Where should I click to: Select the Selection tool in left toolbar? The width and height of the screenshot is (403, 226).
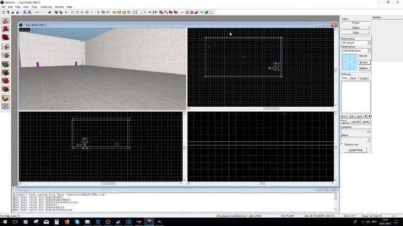tap(5, 21)
